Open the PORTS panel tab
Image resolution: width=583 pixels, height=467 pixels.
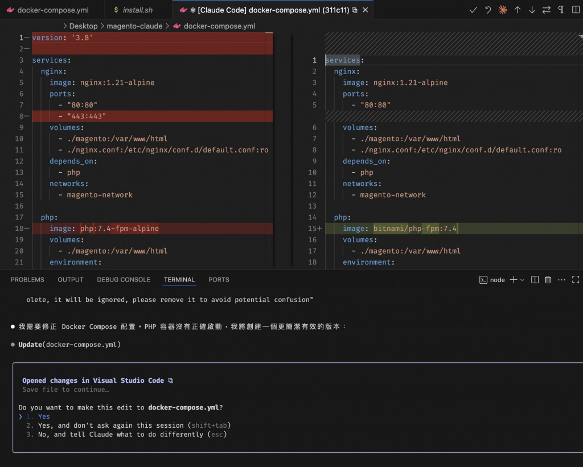[219, 280]
